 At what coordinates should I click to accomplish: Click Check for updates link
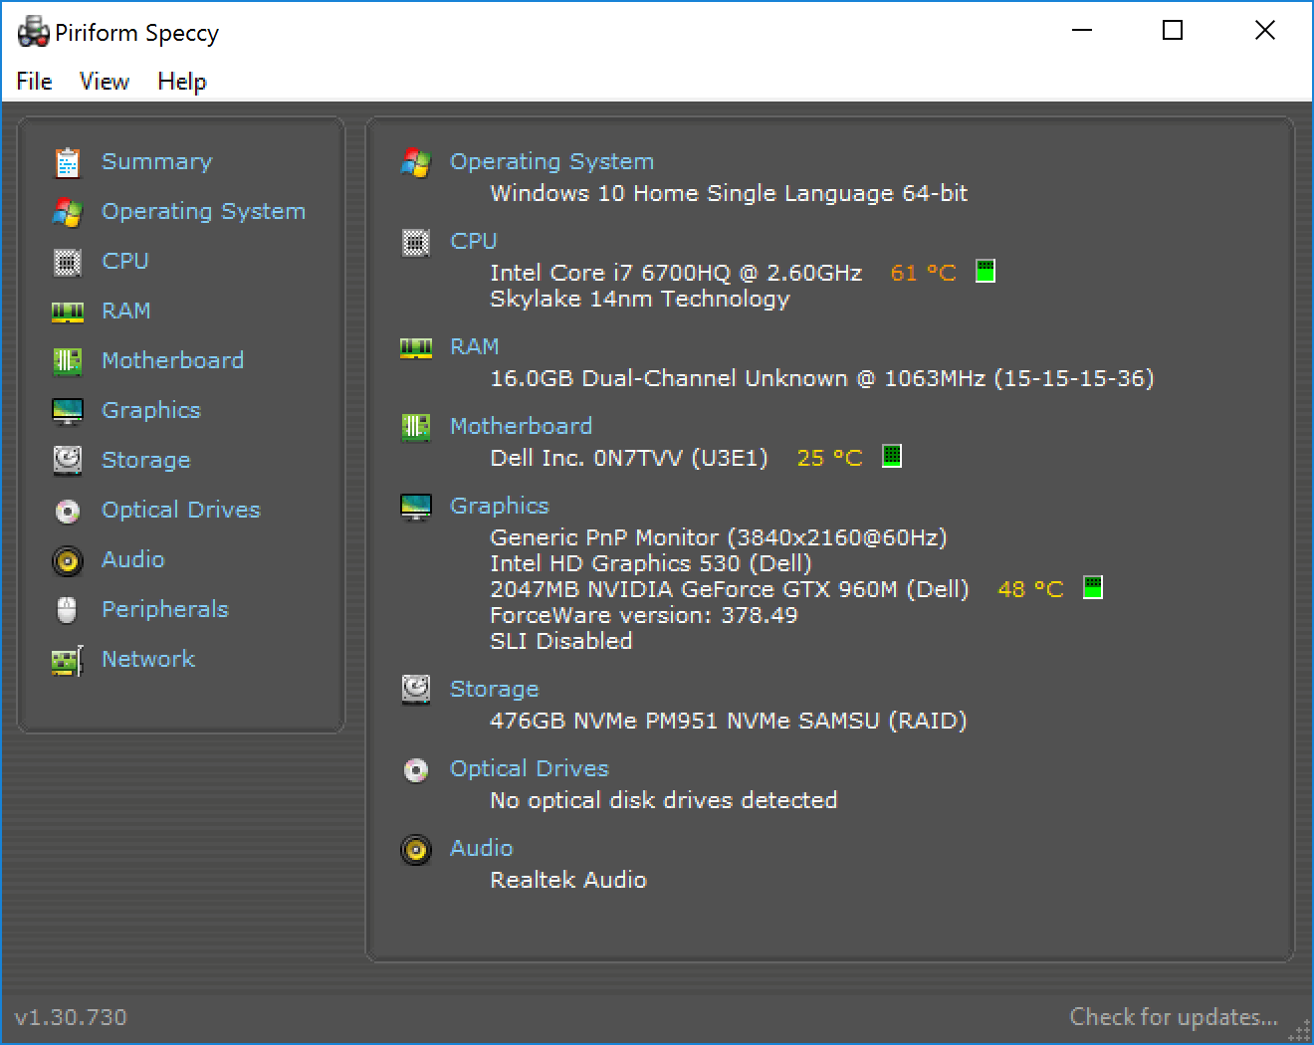click(1174, 1017)
